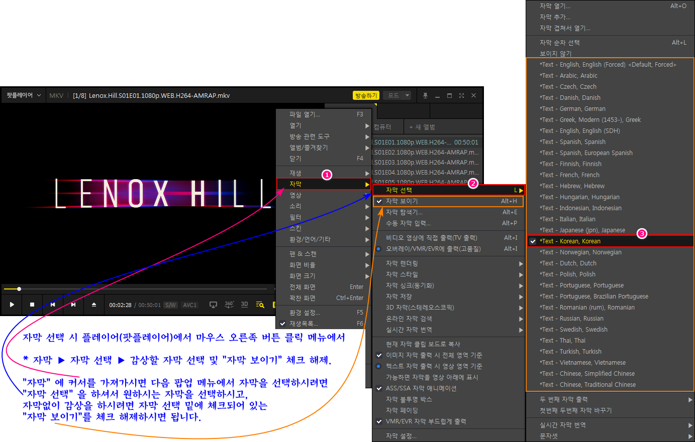This screenshot has height=442, width=695.
Task: Click the Play button in player controls
Action: [x=12, y=305]
